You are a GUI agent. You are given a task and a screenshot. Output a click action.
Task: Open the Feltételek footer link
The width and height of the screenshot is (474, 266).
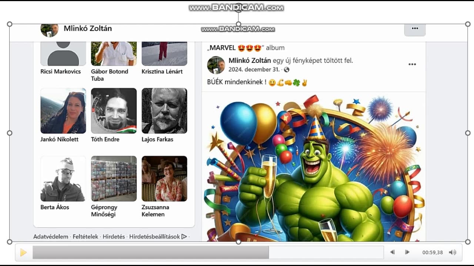(x=86, y=237)
